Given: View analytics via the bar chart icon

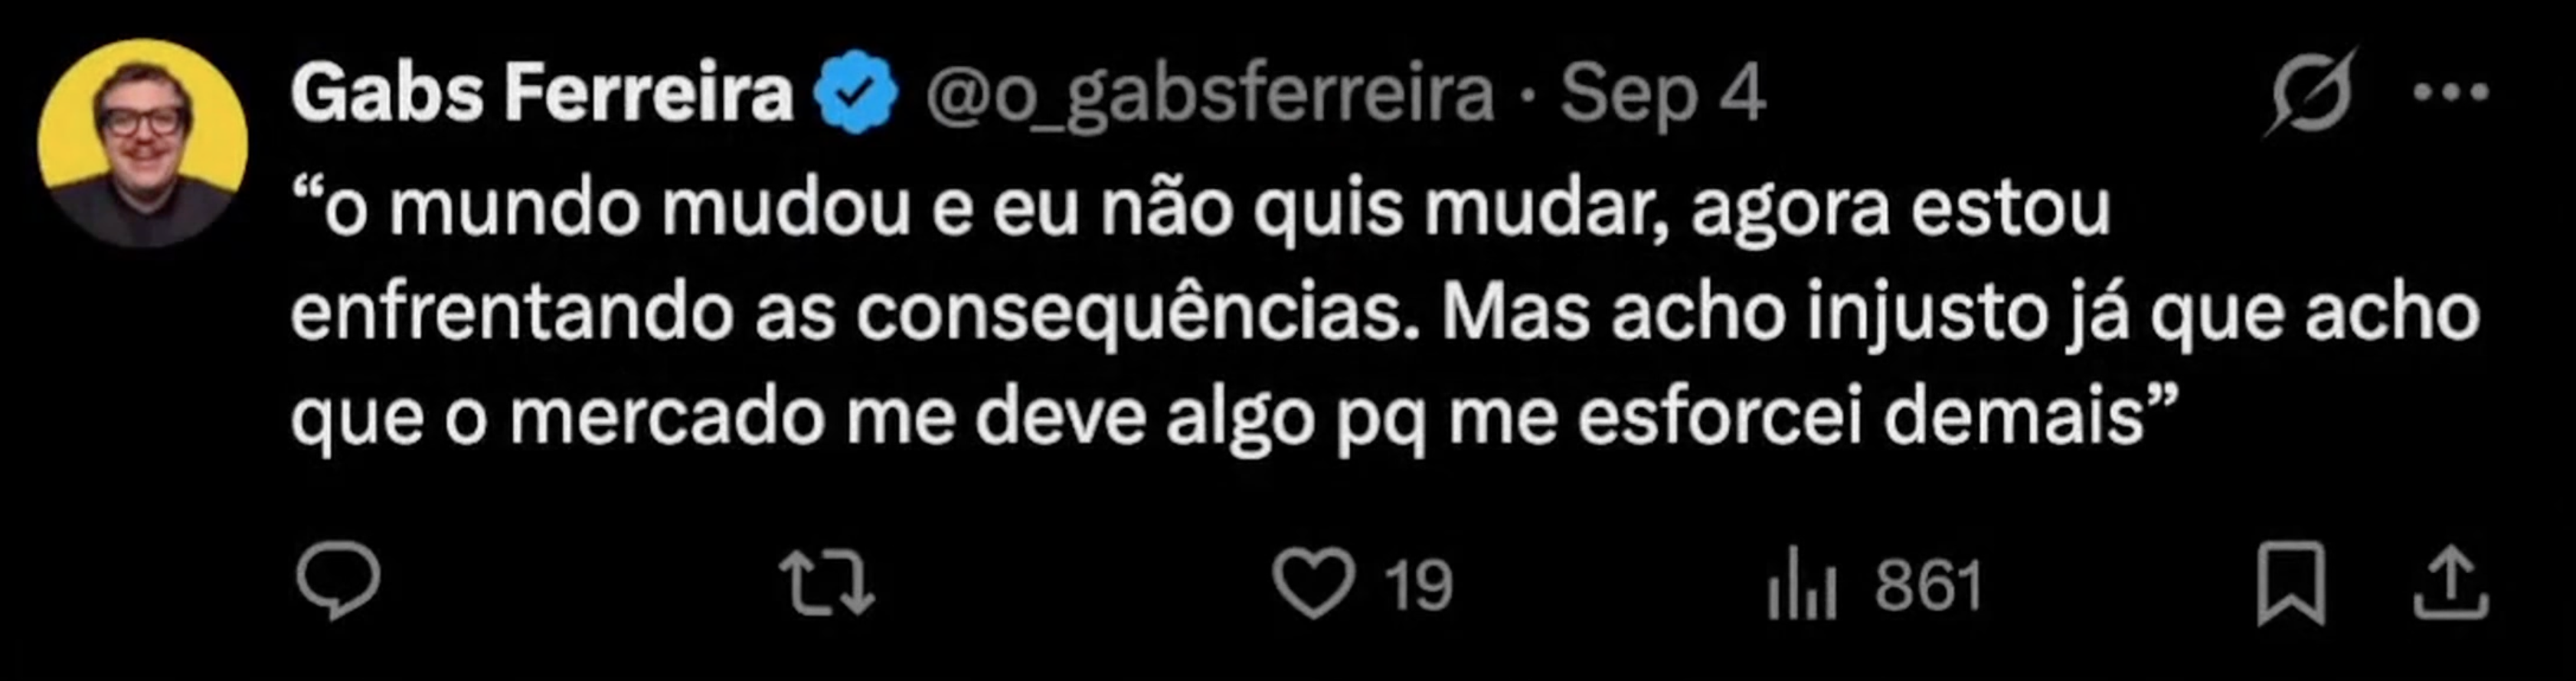Looking at the screenshot, I should [x=1801, y=583].
